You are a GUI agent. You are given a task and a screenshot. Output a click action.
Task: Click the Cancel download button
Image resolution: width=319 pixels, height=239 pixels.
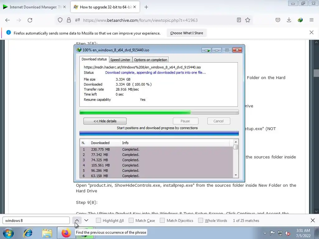tap(218, 121)
